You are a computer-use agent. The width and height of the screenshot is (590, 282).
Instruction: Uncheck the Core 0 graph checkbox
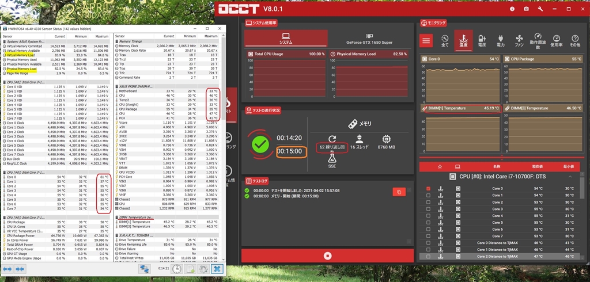point(428,188)
